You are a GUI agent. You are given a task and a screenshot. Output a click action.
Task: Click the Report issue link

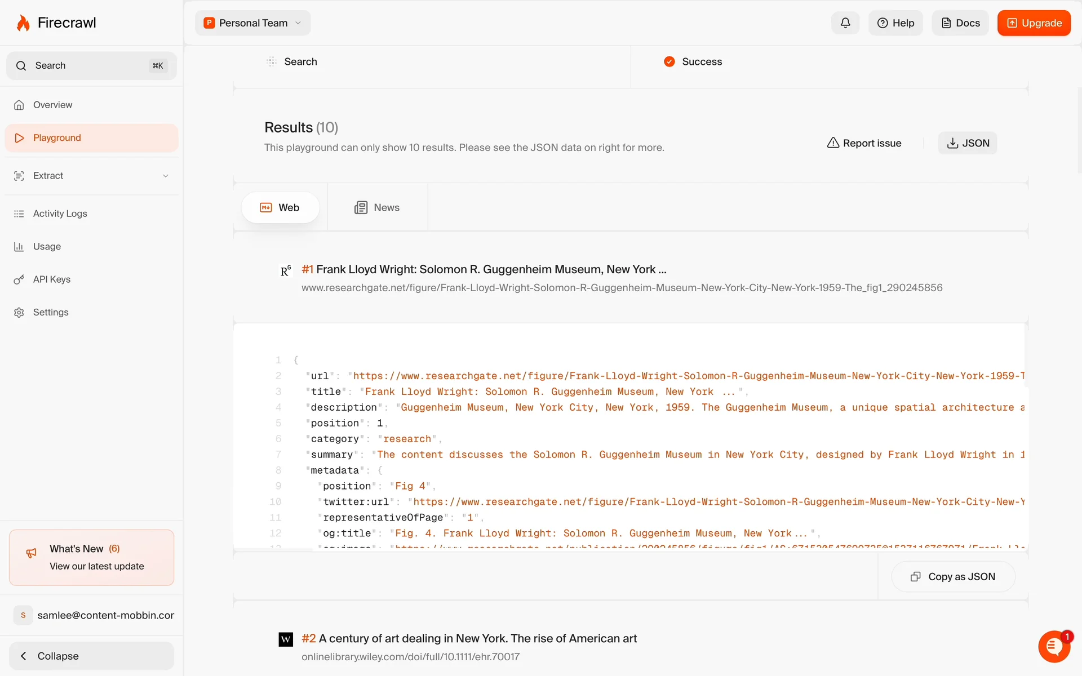864,143
